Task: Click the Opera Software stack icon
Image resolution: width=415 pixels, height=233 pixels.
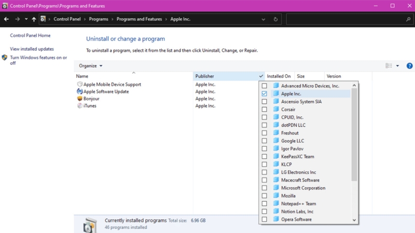Action: coord(276,219)
